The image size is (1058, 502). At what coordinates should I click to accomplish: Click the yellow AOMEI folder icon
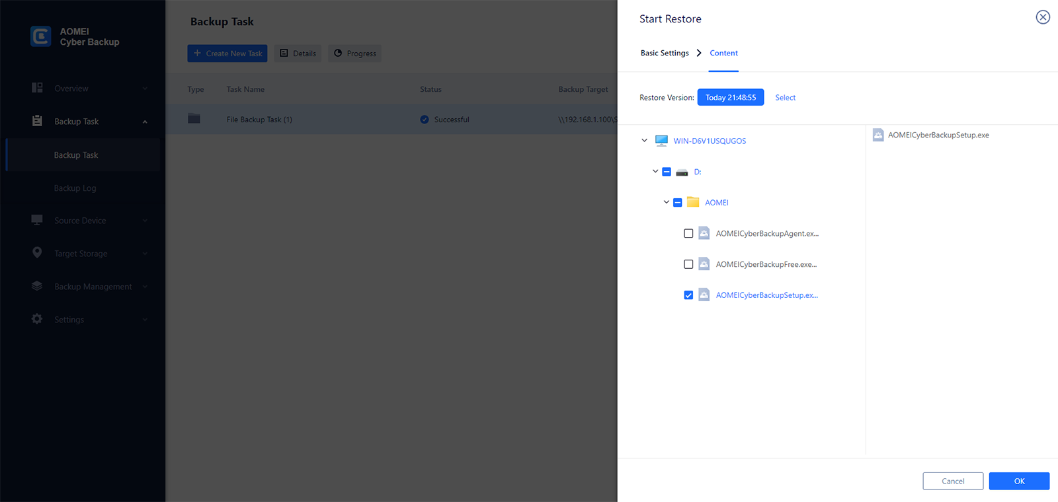pyautogui.click(x=693, y=202)
